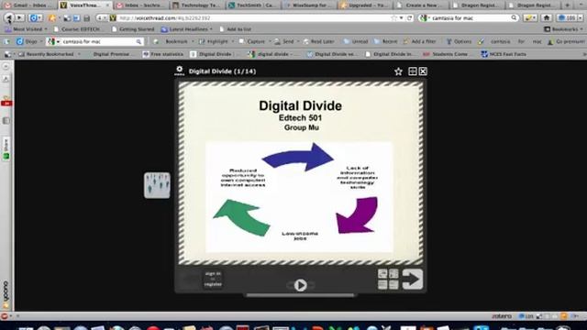Click the Unread button on Diigo toolbar
Viewport: 587px width, 330px height.
click(356, 41)
